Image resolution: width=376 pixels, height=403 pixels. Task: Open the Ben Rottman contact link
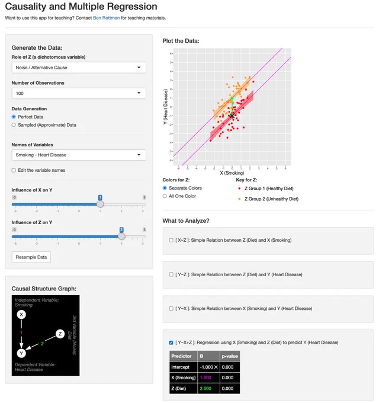[x=107, y=18]
